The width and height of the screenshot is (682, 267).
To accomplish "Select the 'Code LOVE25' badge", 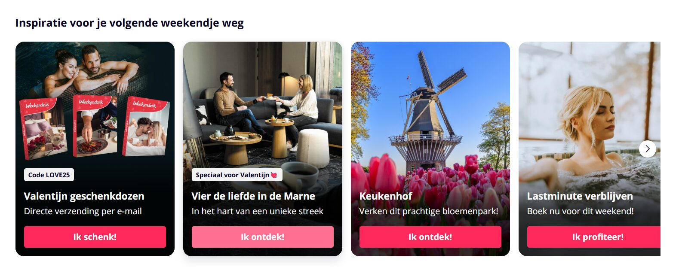I will click(x=49, y=175).
